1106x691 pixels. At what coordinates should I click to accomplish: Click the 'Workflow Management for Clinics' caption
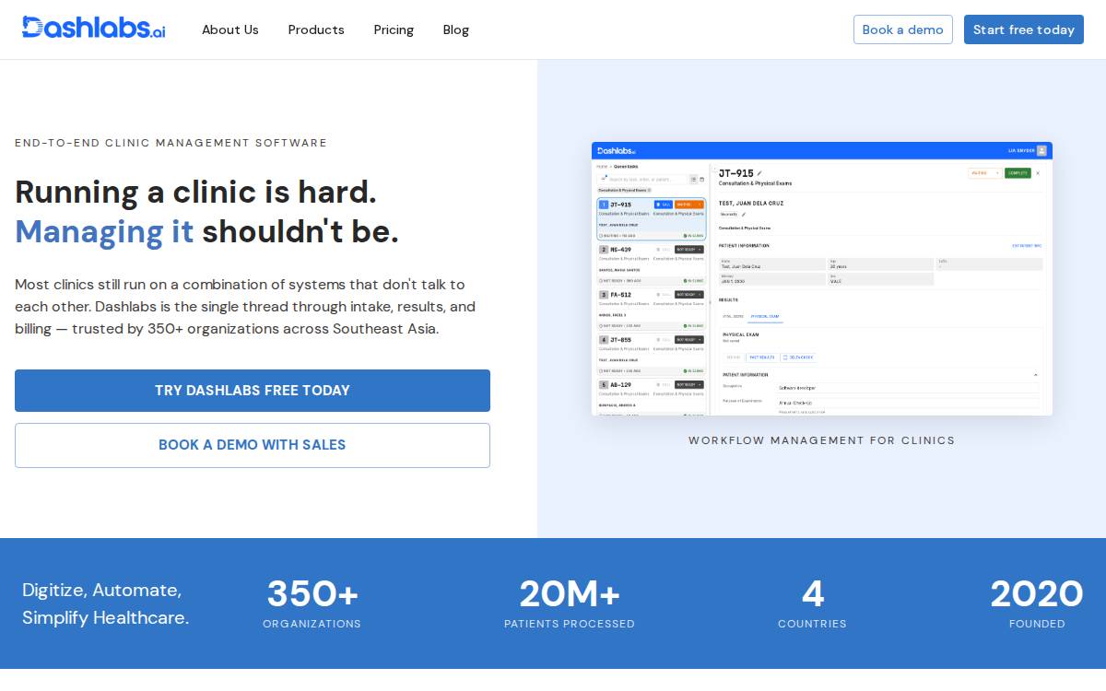822,440
